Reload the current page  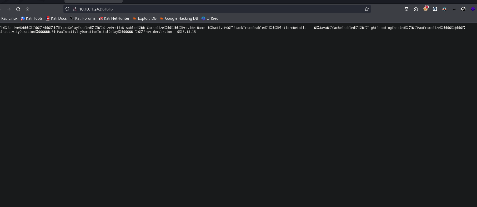click(18, 9)
